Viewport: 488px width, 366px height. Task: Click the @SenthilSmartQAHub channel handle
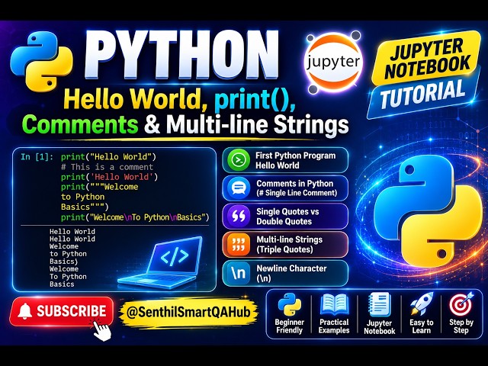[x=188, y=312]
